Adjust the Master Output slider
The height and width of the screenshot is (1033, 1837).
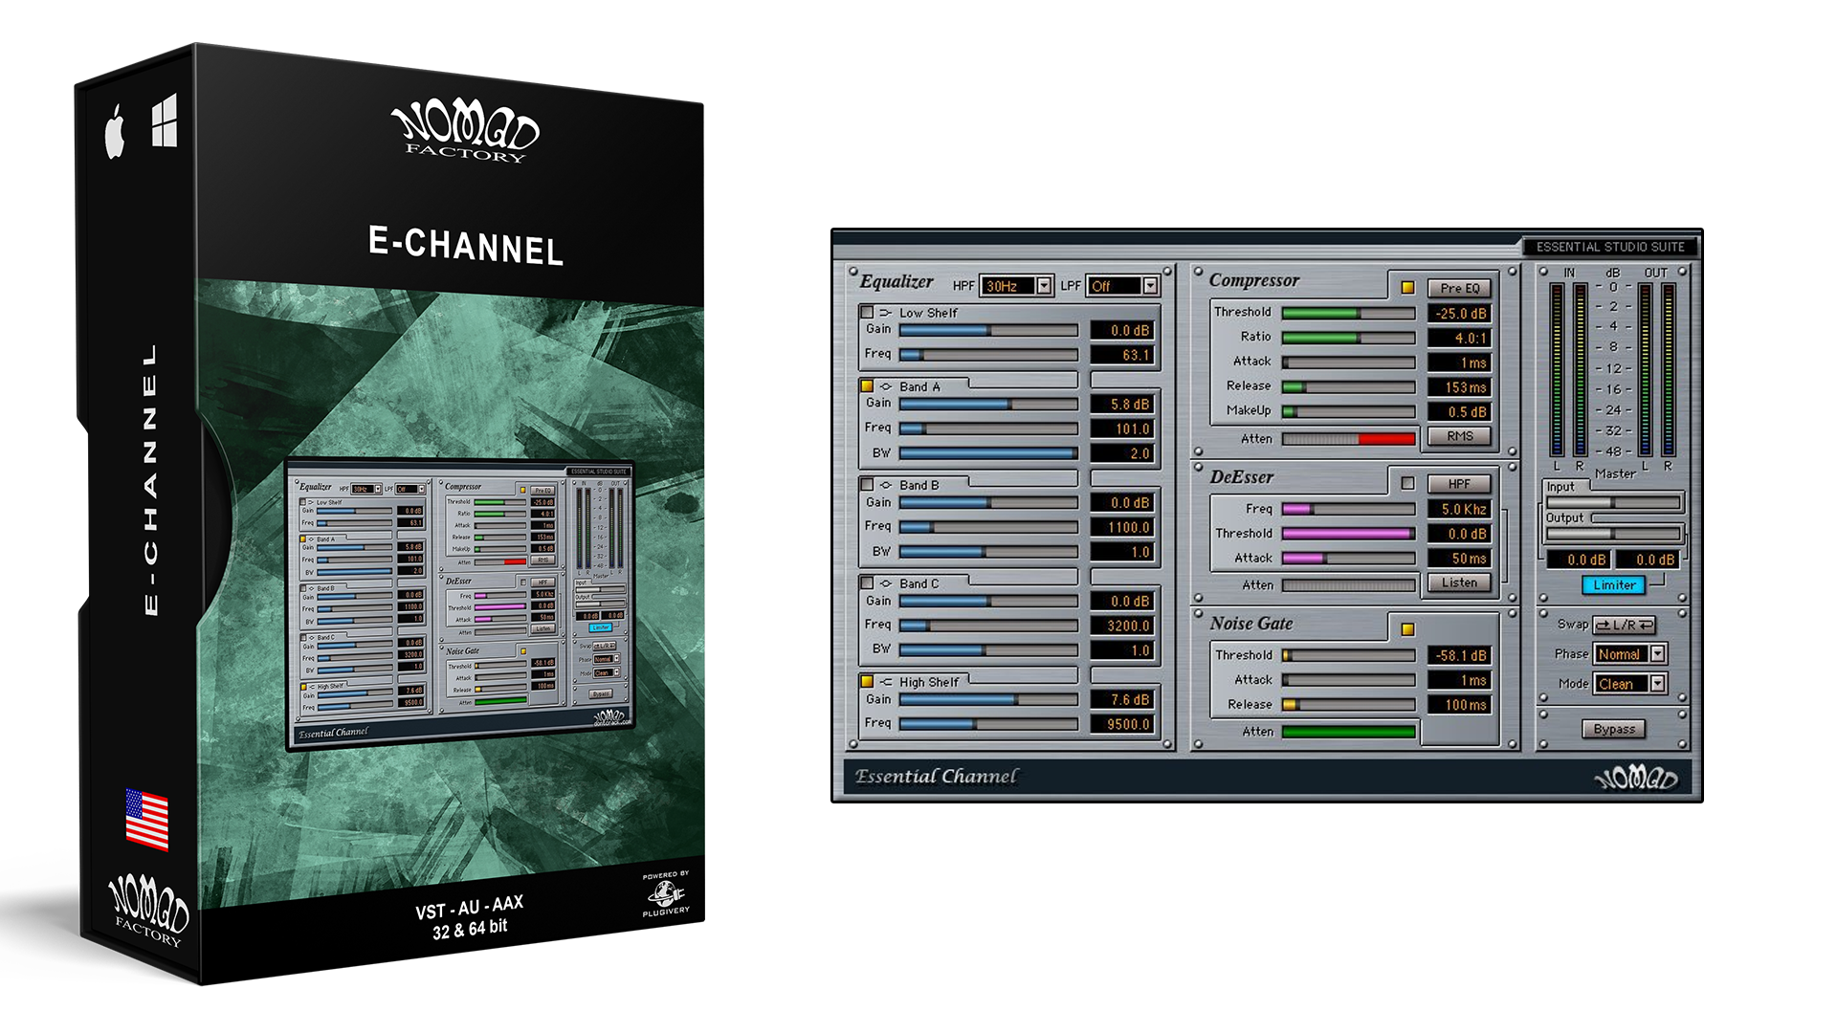click(1614, 533)
